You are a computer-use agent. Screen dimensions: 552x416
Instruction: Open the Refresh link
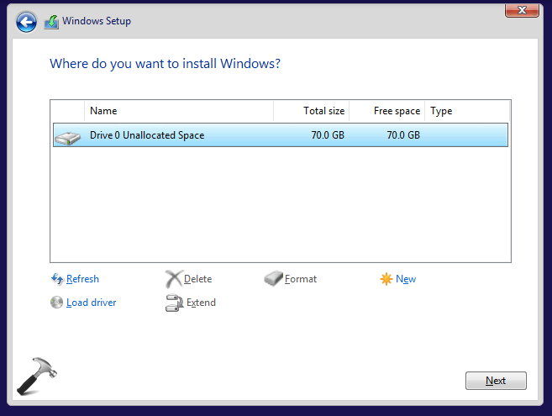tap(82, 279)
